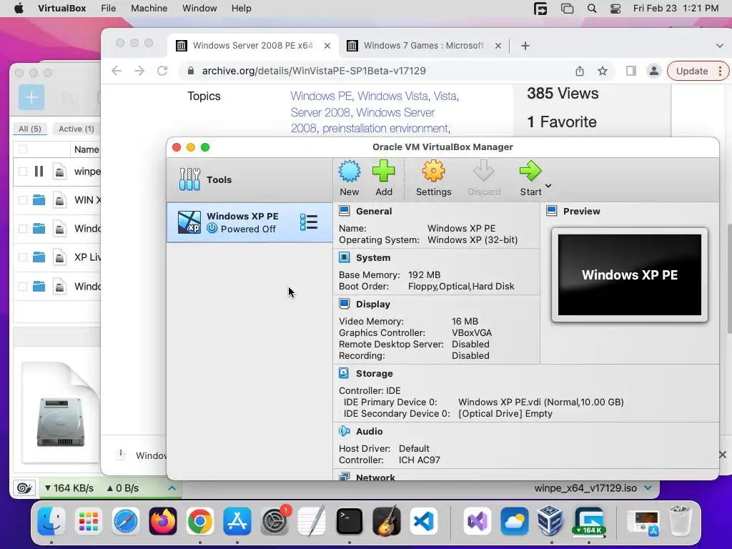The width and height of the screenshot is (732, 549).
Task: Open the folder icon in the WIN X row
Action: pos(39,200)
